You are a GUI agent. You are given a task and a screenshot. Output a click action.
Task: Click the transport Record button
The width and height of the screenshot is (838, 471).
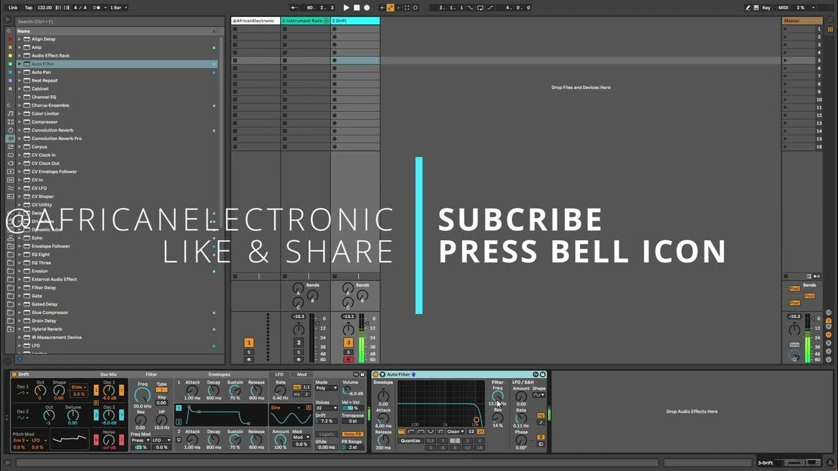[367, 8]
